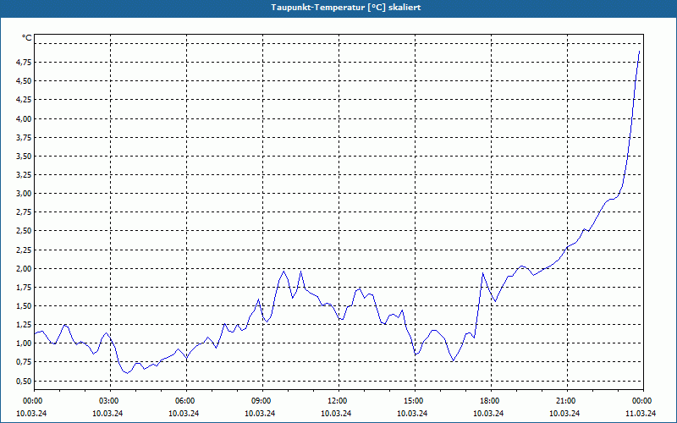This screenshot has width=677, height=423.
Task: Click the 06:00 time axis label
Action: [186, 401]
